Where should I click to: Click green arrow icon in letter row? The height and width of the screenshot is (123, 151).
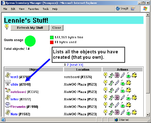click(111, 98)
